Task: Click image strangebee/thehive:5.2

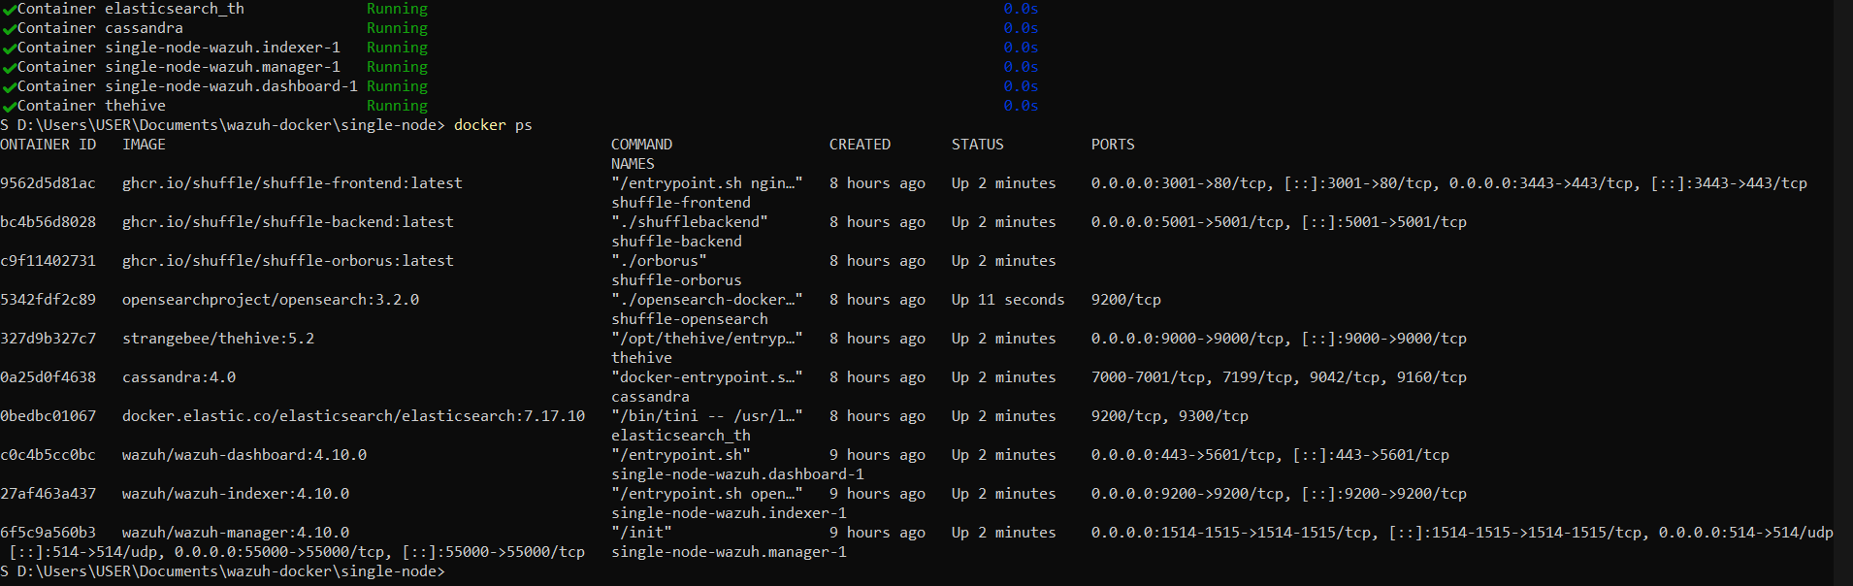Action: pyautogui.click(x=218, y=339)
